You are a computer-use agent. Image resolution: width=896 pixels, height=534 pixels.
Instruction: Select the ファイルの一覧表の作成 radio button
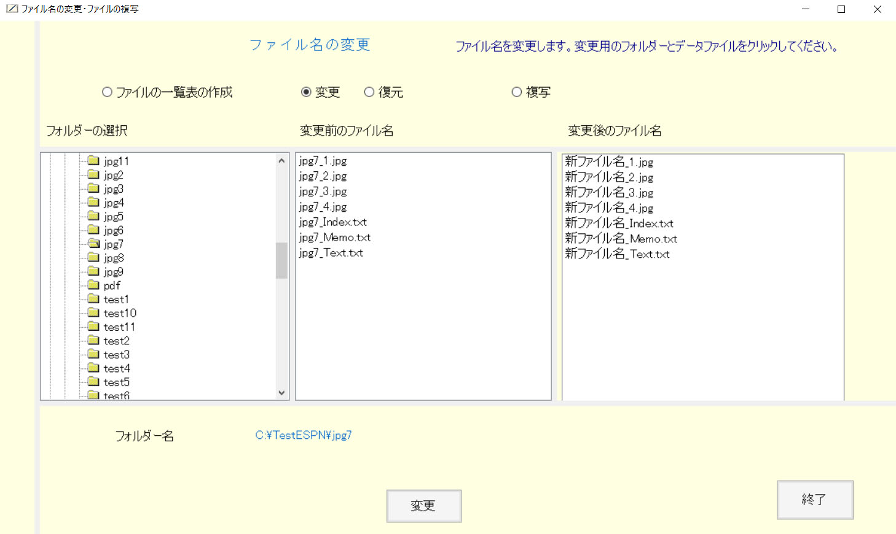[x=108, y=92]
